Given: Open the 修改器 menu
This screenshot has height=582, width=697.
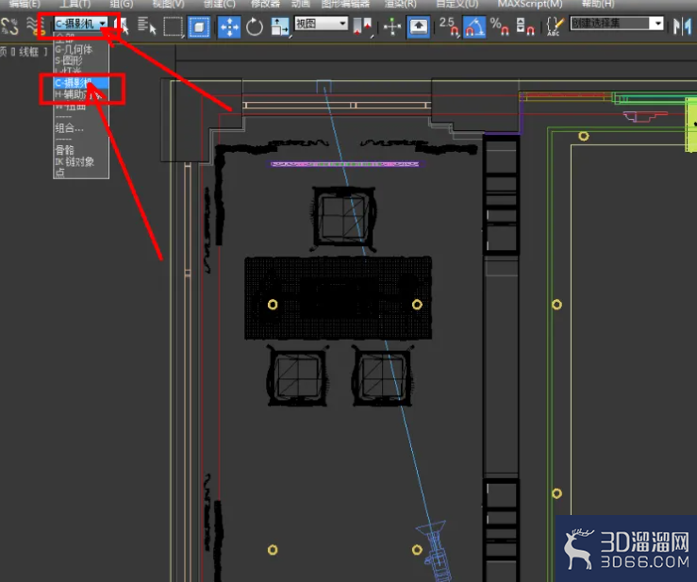Looking at the screenshot, I should coord(265,4).
